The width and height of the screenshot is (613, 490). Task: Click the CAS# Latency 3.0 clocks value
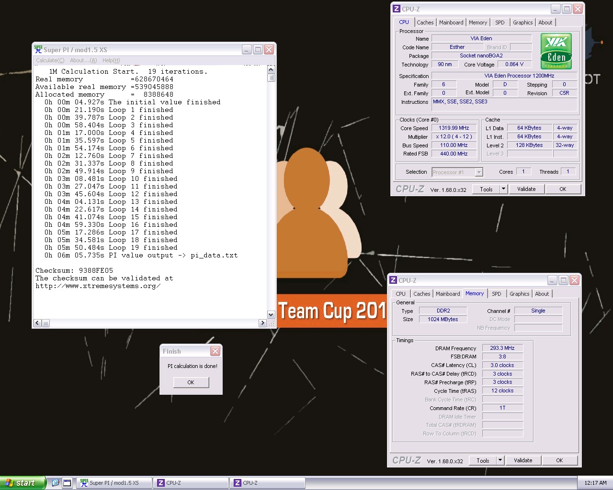tap(502, 365)
